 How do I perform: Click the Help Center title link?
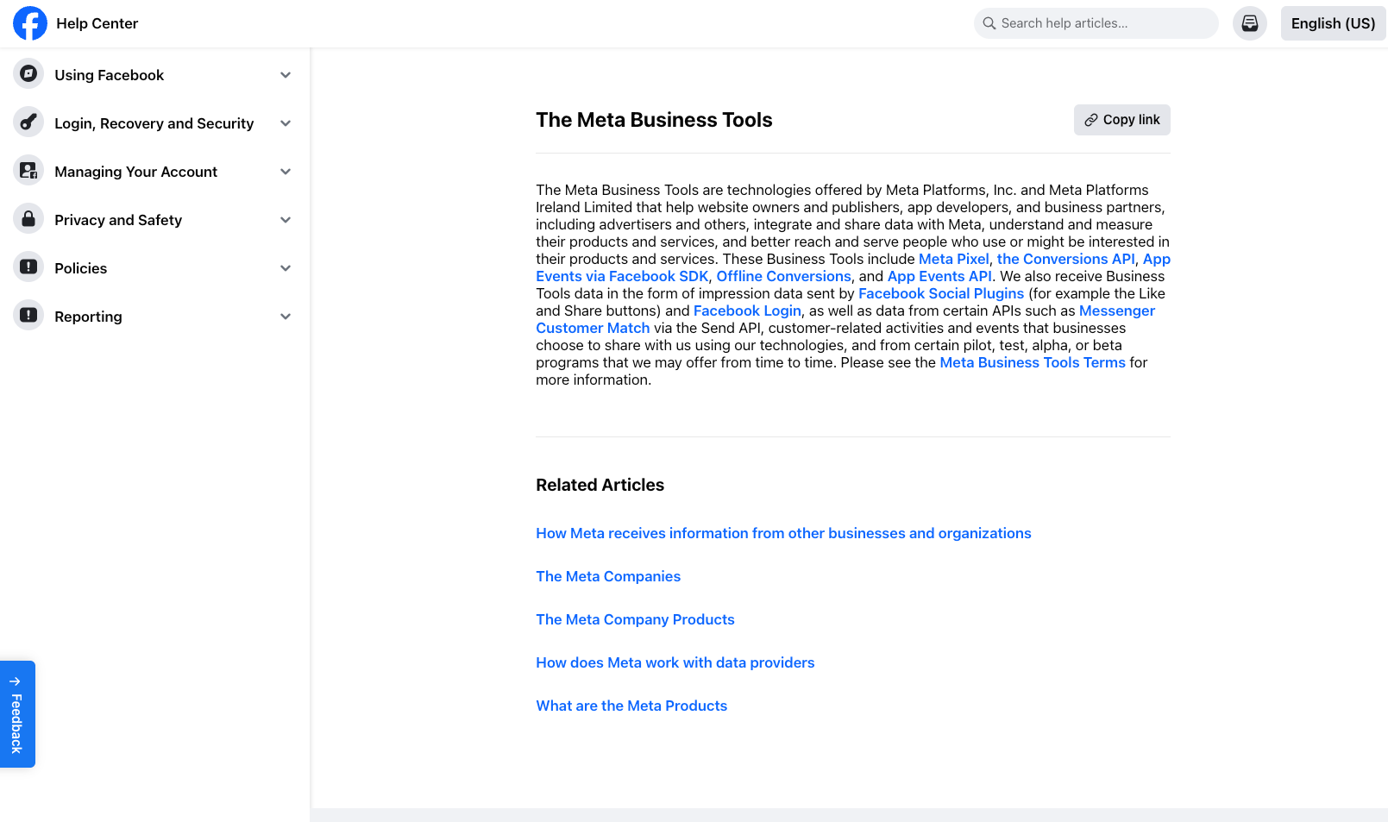(x=97, y=23)
